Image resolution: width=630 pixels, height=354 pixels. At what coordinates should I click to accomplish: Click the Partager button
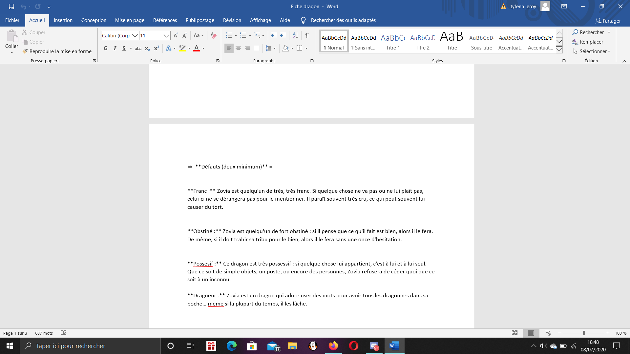point(608,21)
